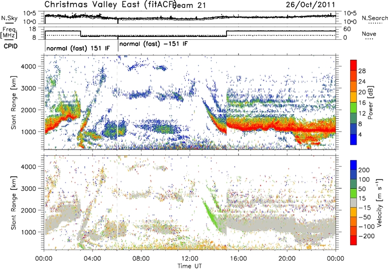
Task: Pick the light green segment of Power color bar
Action: pyautogui.click(x=354, y=108)
